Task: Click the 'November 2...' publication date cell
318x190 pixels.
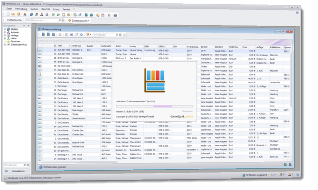Action: pyautogui.click(x=193, y=150)
